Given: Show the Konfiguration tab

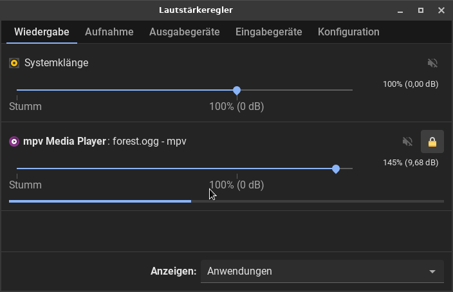Looking at the screenshot, I should pyautogui.click(x=349, y=32).
